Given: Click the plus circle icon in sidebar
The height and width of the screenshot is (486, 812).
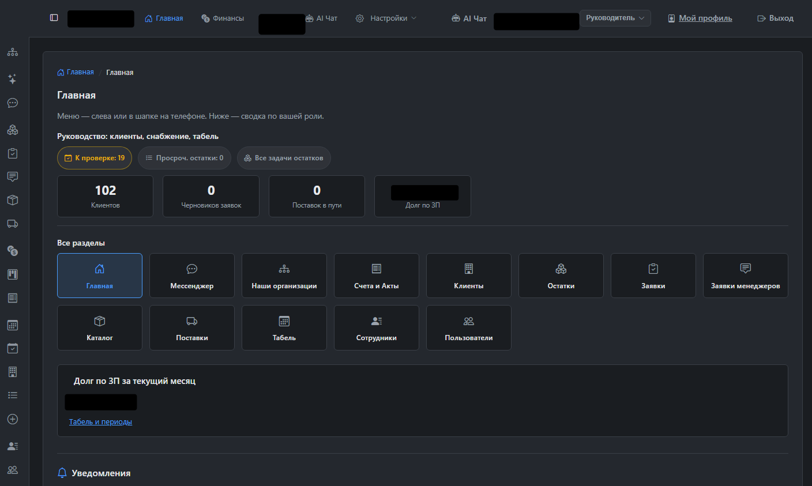Looking at the screenshot, I should (13, 419).
